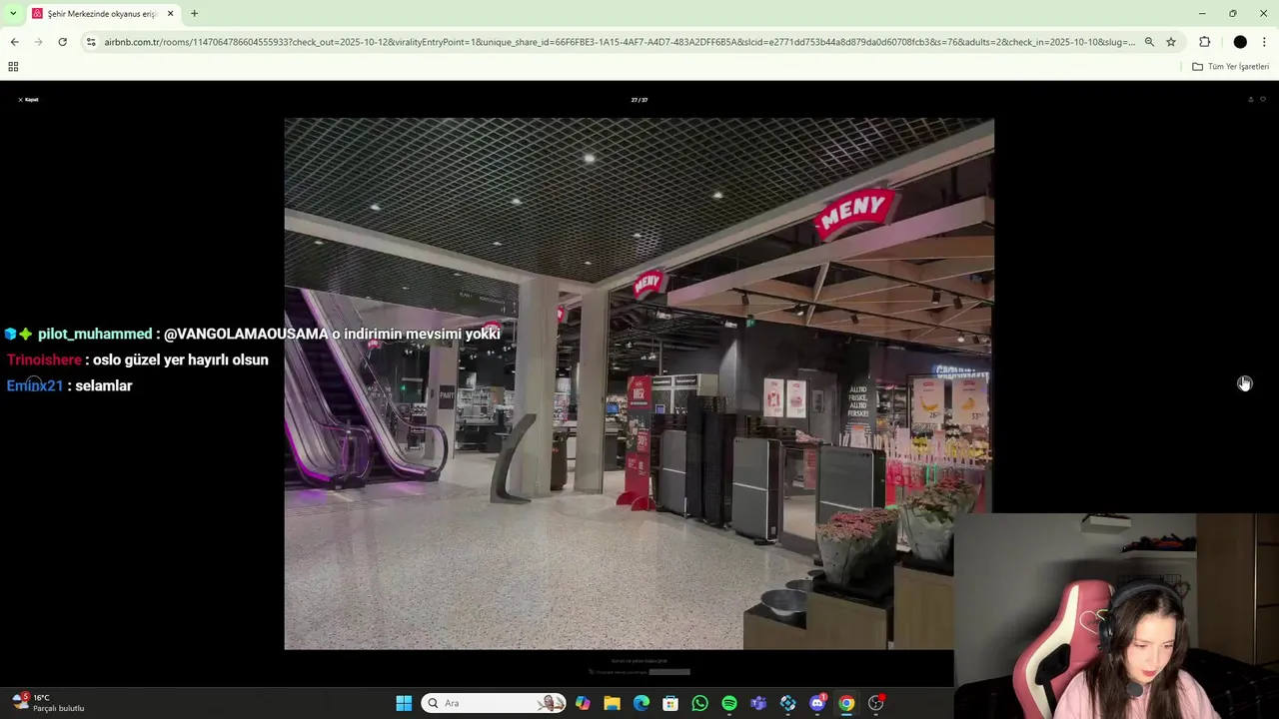This screenshot has width=1279, height=719.
Task: Click username Trinoishere in the chat overlay
Action: 44,359
